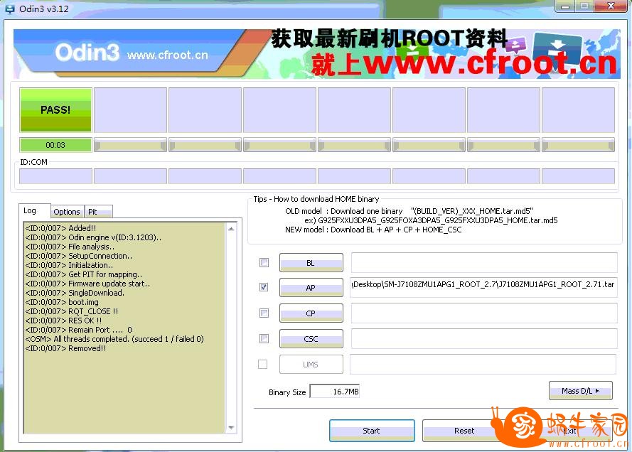
Task: Click the Odin3 www.cfroot.cn banner
Action: (317, 53)
